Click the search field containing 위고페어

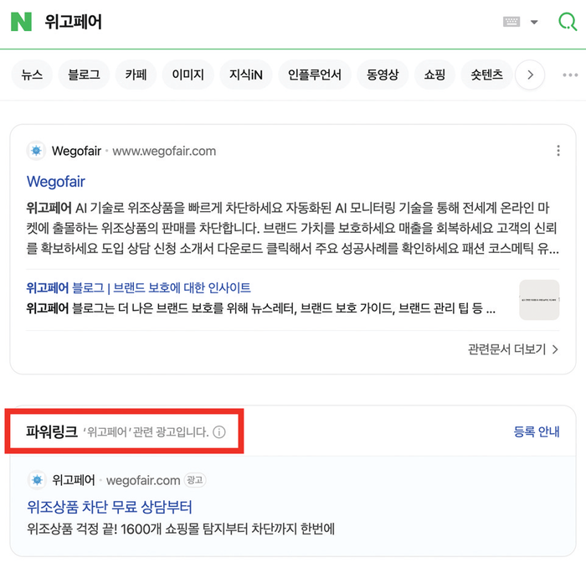[251, 22]
